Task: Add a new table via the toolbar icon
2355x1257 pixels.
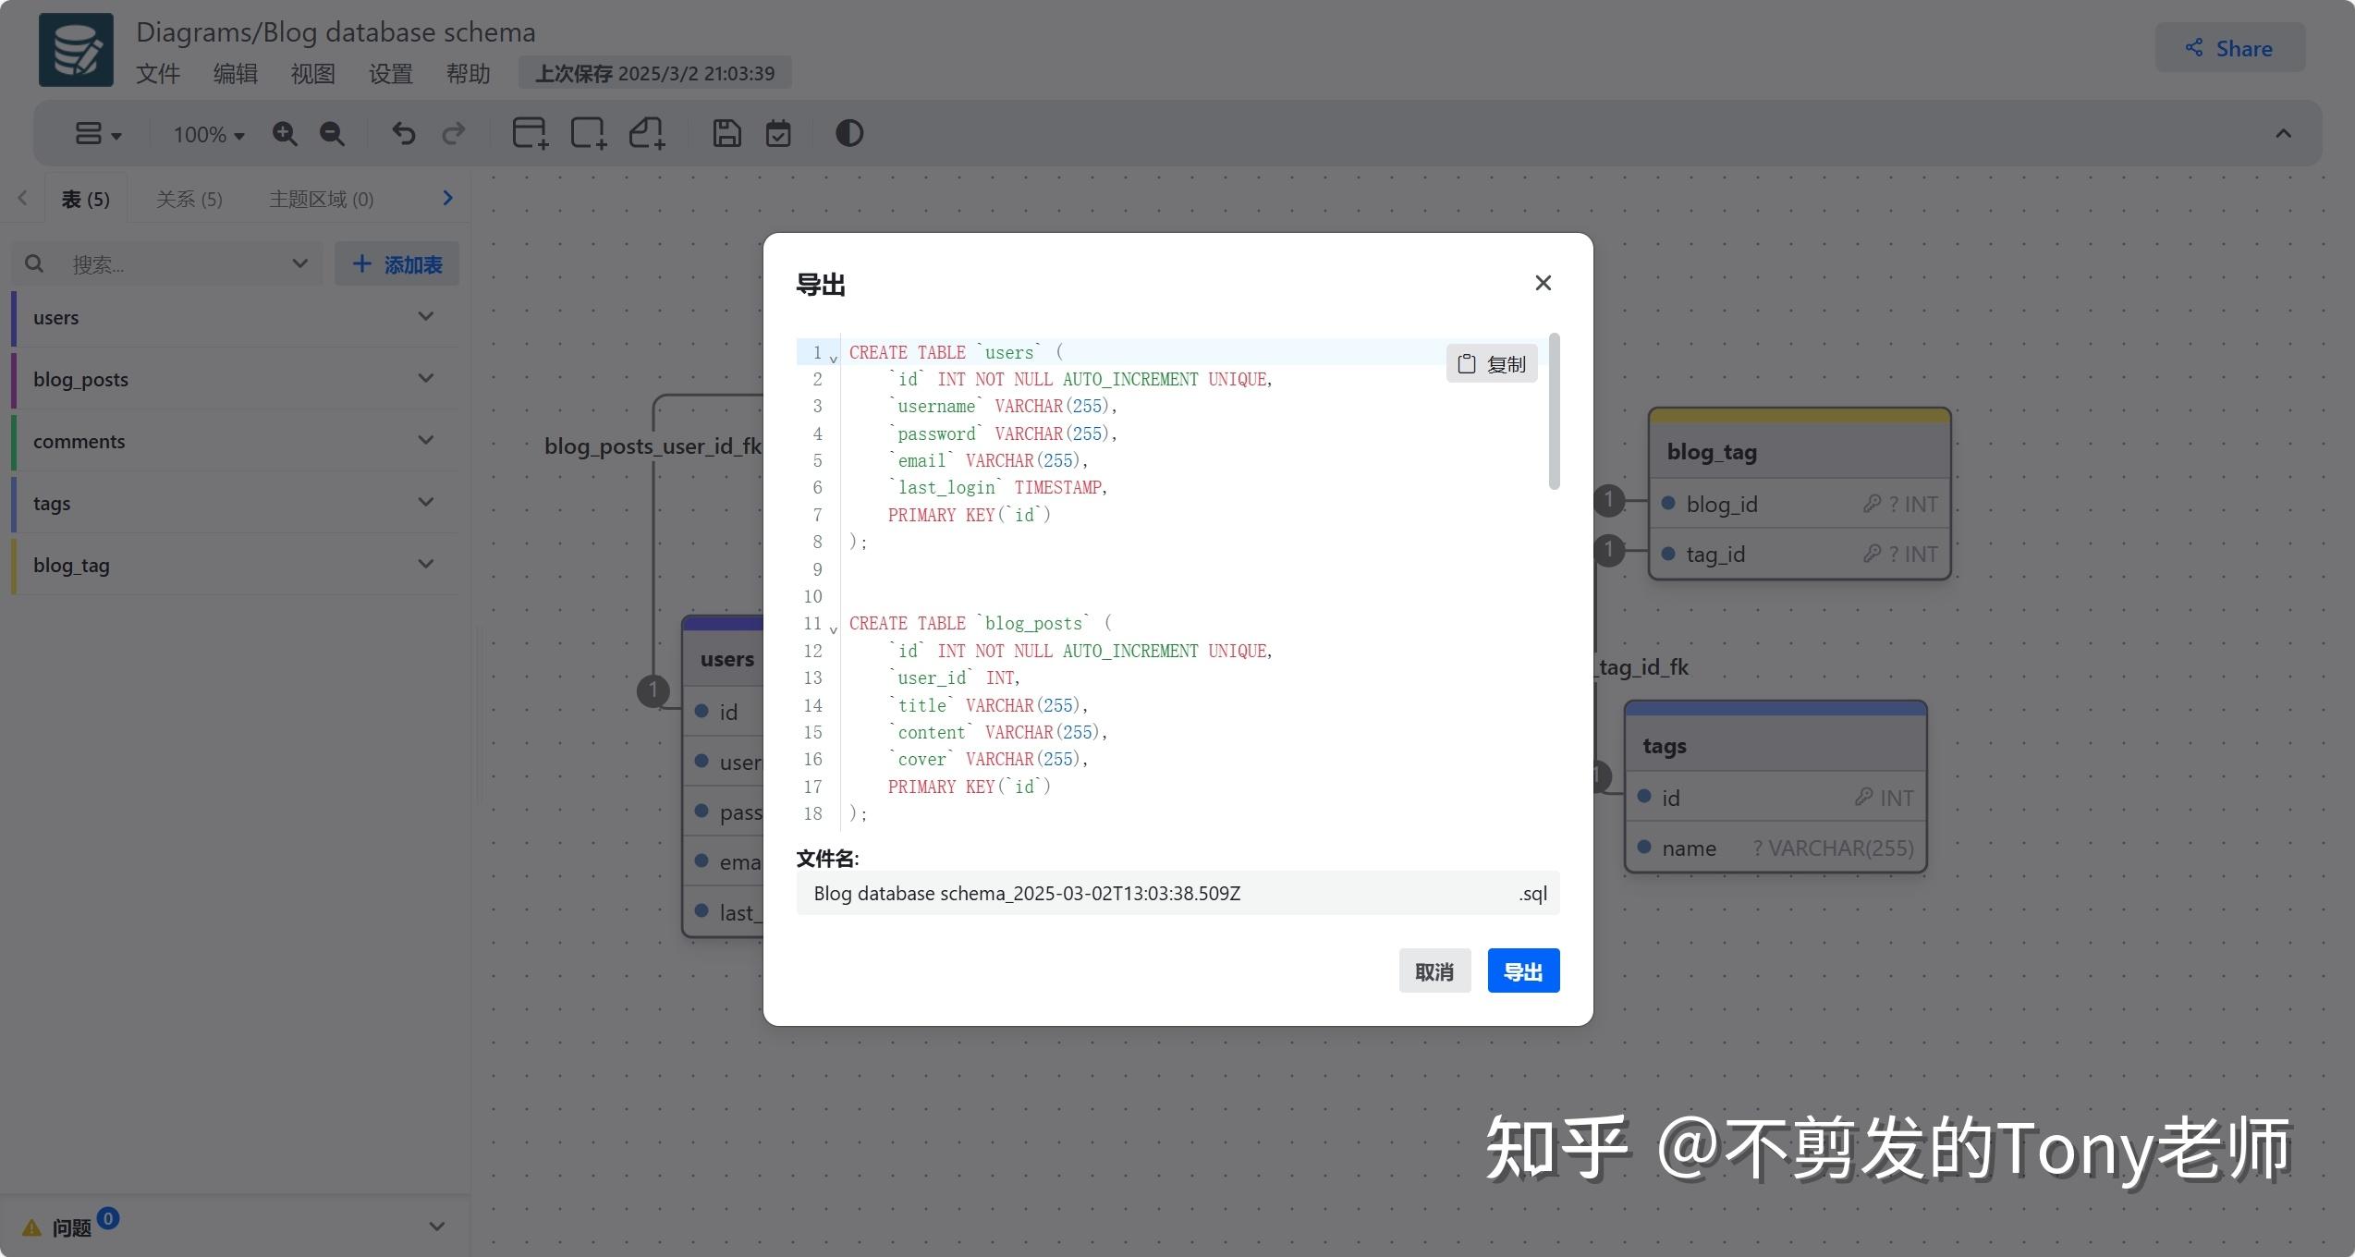Action: [x=530, y=133]
